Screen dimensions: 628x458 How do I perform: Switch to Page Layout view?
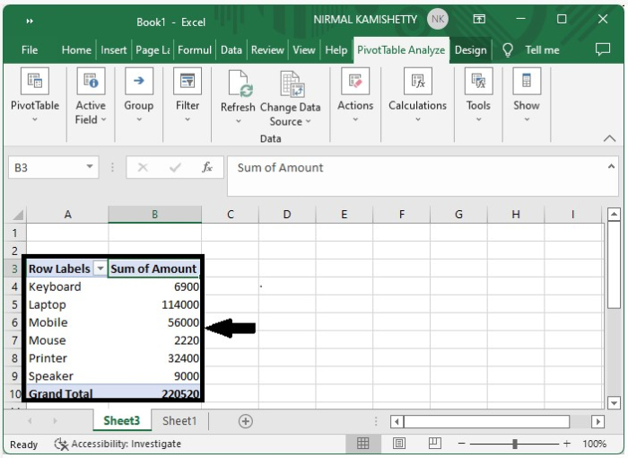(399, 444)
